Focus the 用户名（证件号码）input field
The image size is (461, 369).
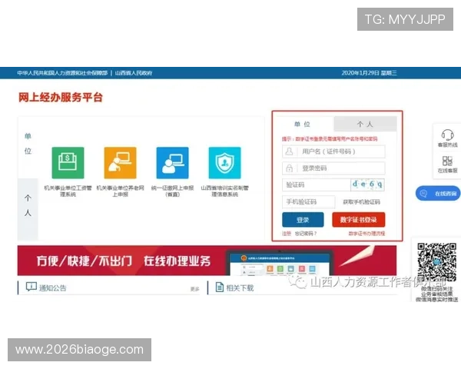pyautogui.click(x=333, y=151)
